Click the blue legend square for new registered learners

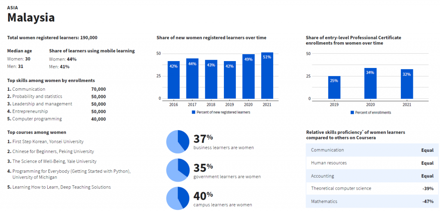pyautogui.click(x=193, y=112)
